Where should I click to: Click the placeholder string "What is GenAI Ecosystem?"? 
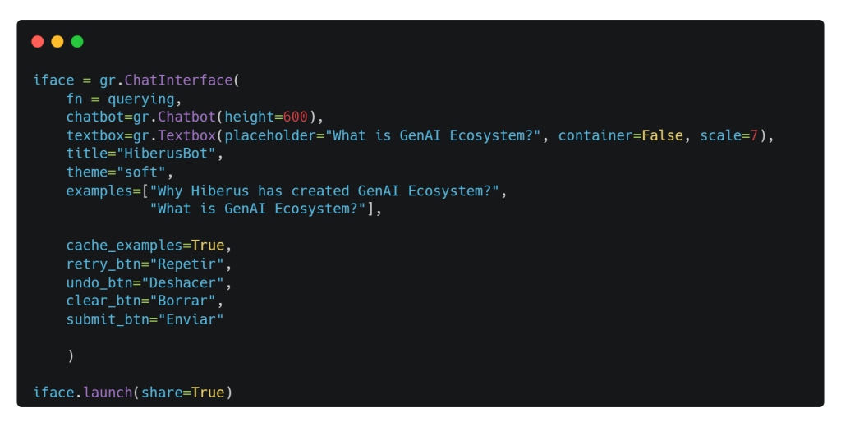433,135
